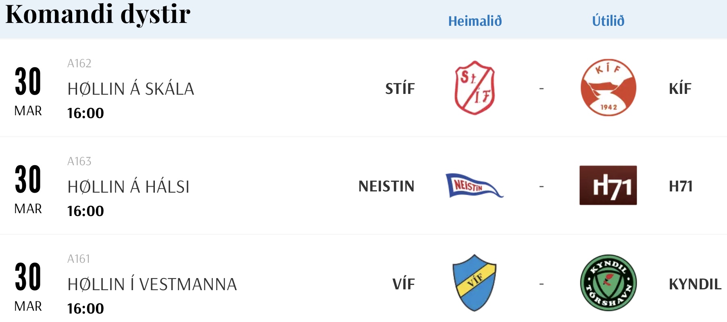Screen dimensions: 727x322
Task: Select the H71 maroon square logo
Action: (x=608, y=185)
